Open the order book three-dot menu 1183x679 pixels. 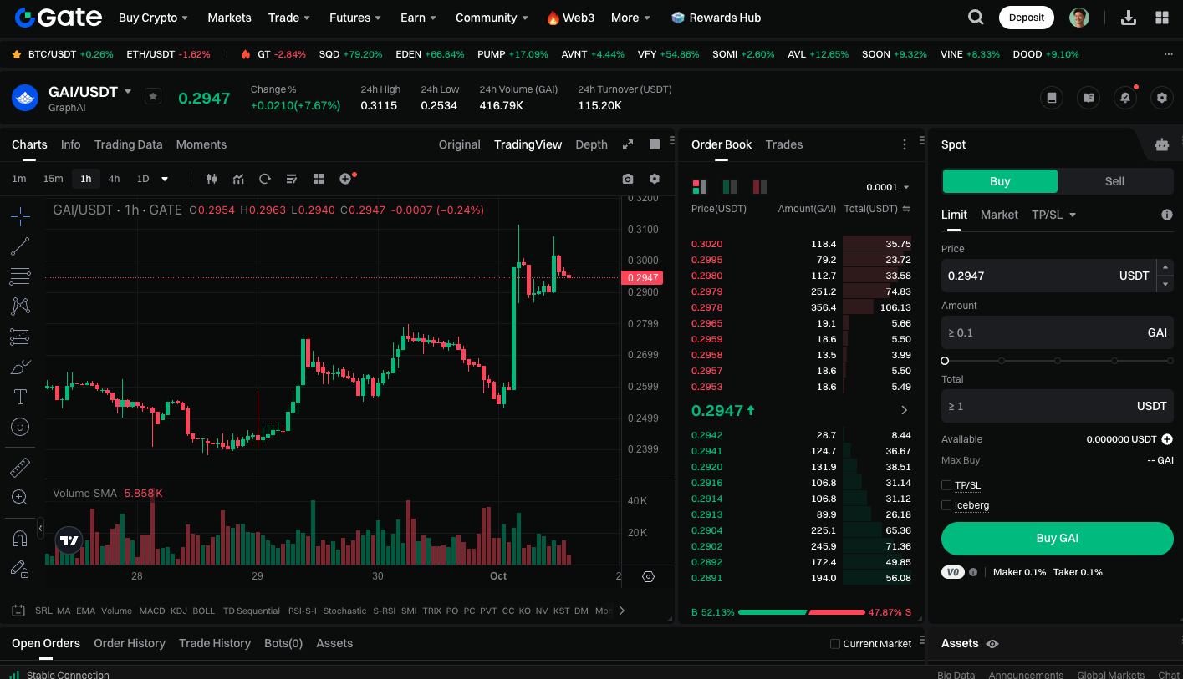[x=904, y=144]
